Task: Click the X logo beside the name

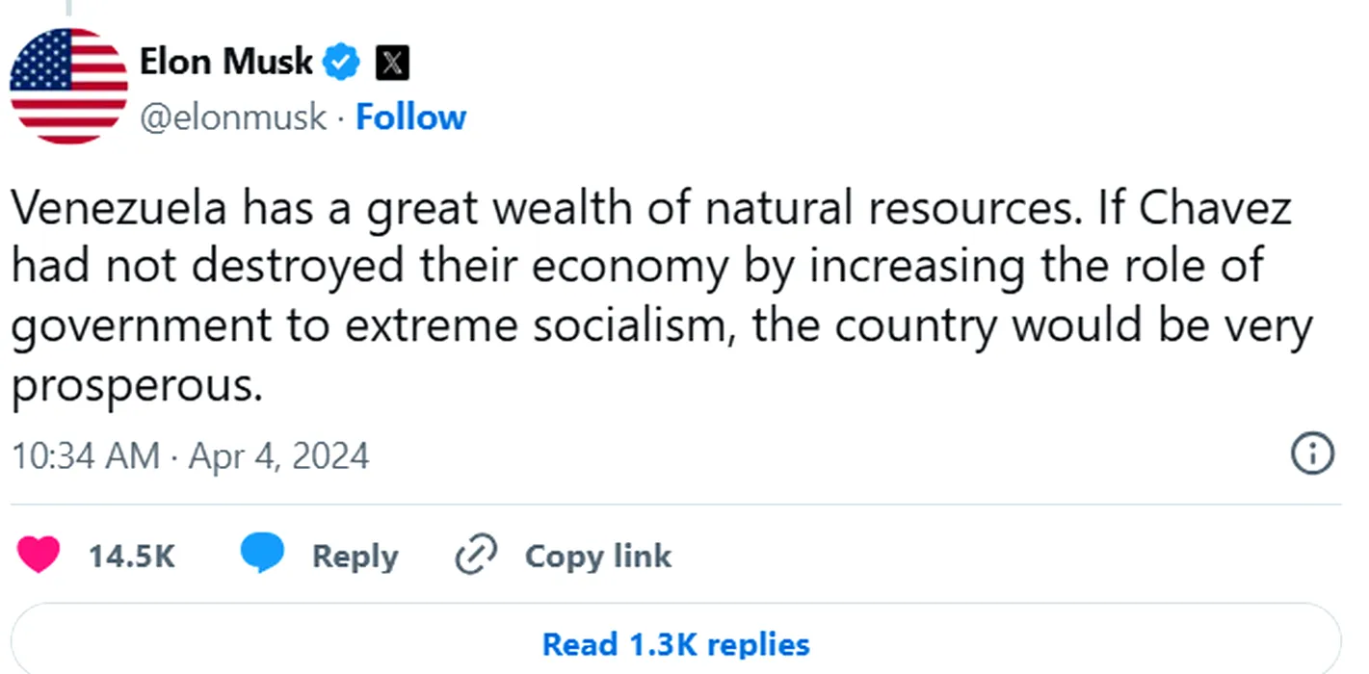Action: coord(391,64)
